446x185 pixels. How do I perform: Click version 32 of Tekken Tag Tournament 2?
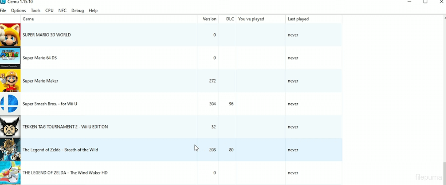214,127
